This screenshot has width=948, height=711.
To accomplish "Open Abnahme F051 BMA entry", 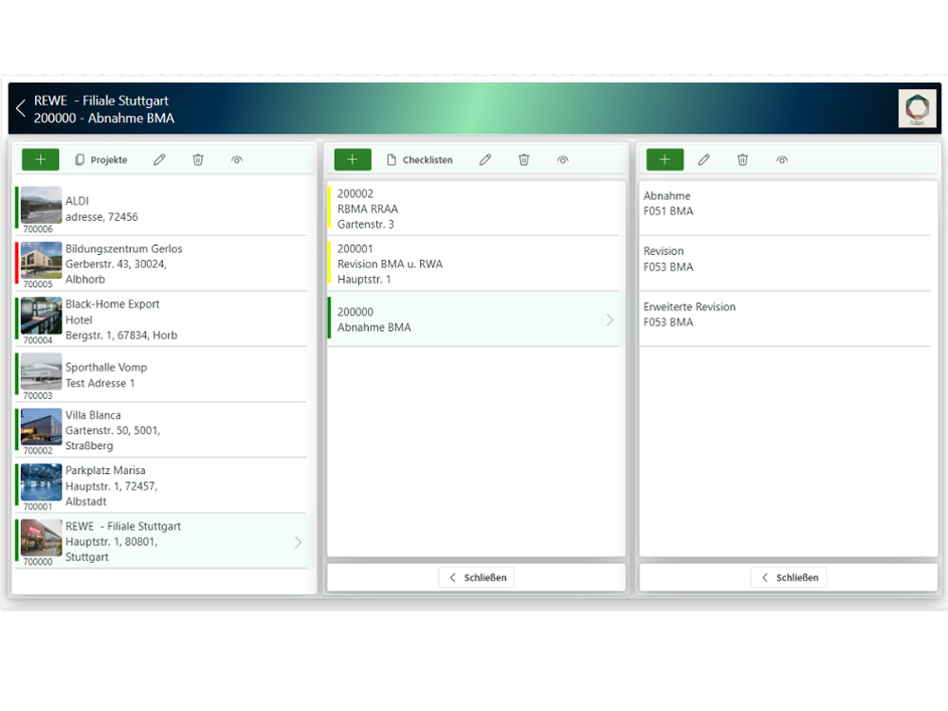I will (785, 209).
